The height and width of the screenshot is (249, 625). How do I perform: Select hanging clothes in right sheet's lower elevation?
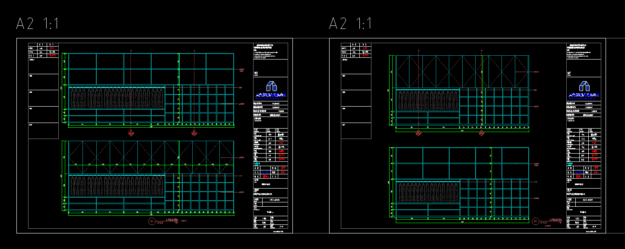point(428,192)
